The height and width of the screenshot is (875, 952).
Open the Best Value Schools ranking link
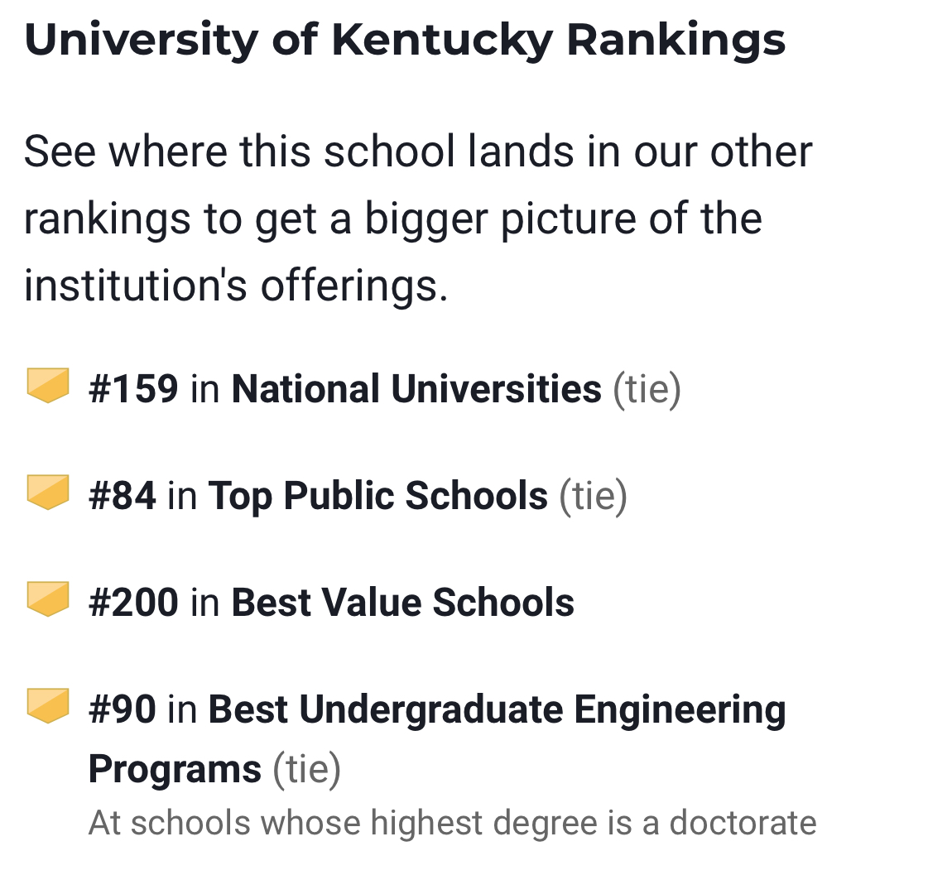[x=402, y=603]
